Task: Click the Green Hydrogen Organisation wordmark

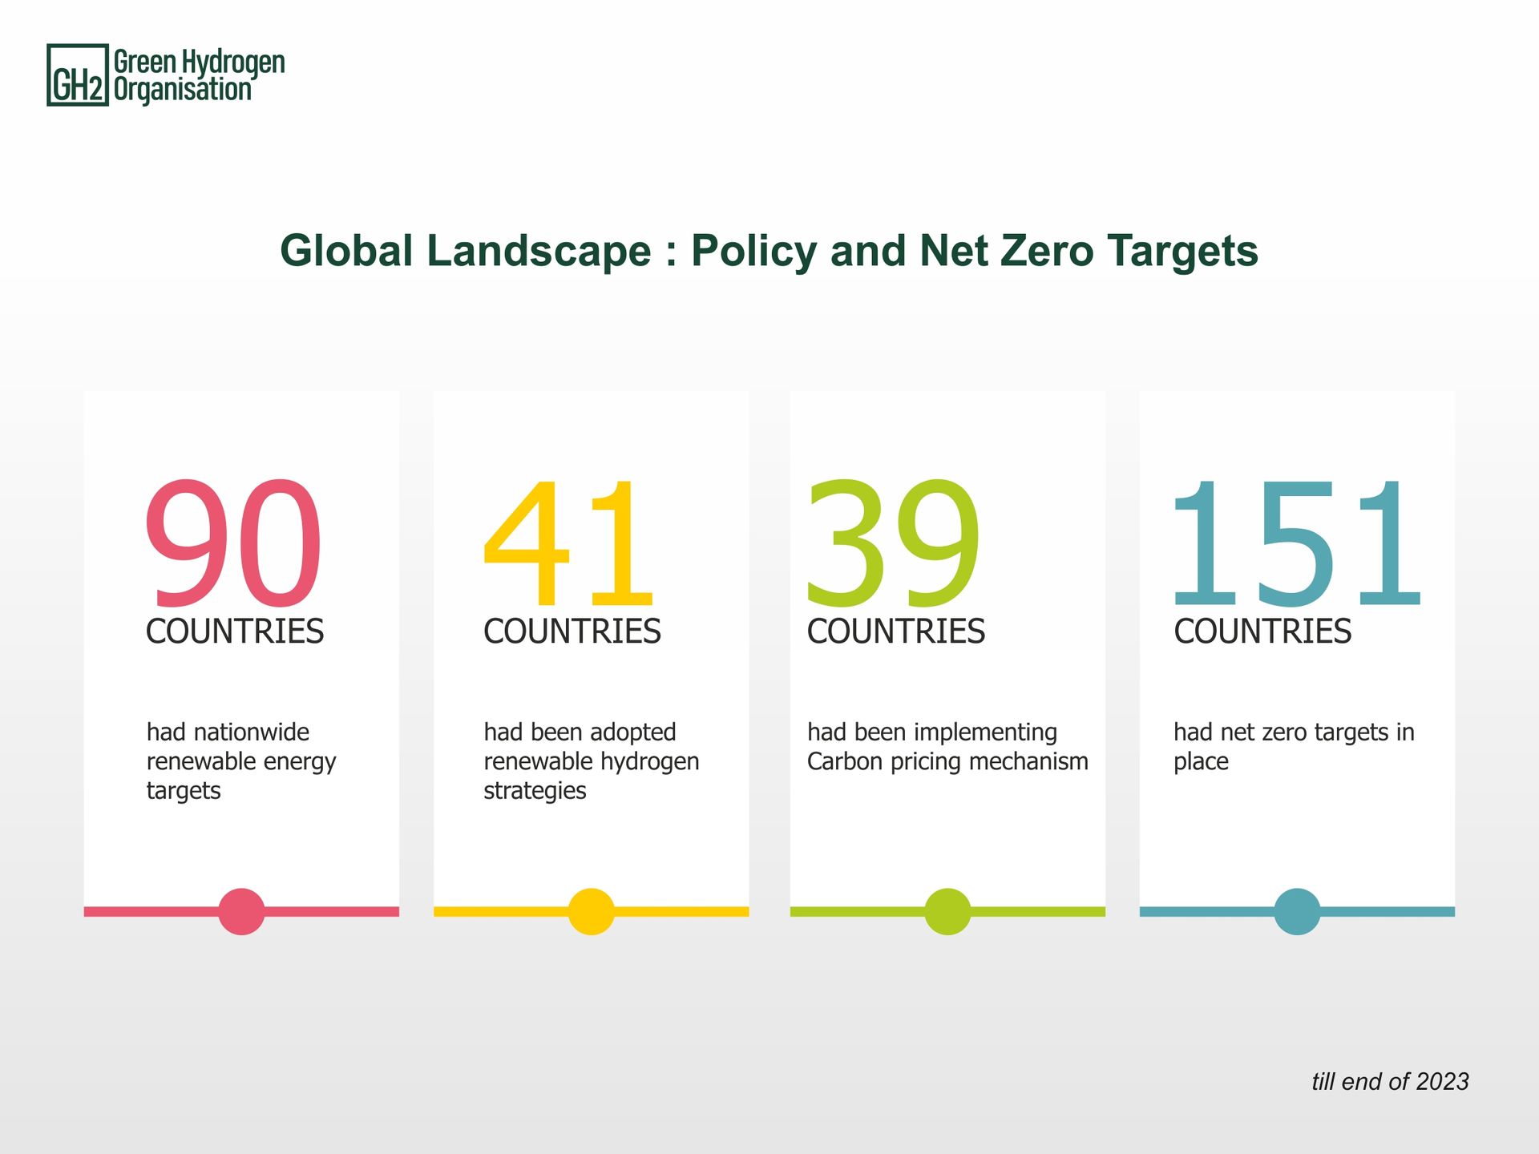Action: coord(199,75)
